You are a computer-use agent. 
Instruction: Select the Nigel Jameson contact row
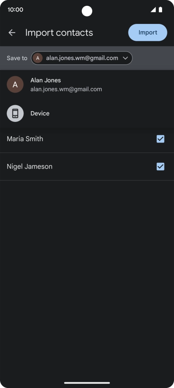(87, 167)
